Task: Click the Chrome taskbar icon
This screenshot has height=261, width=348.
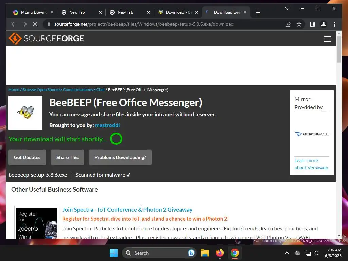Action: coord(234,253)
